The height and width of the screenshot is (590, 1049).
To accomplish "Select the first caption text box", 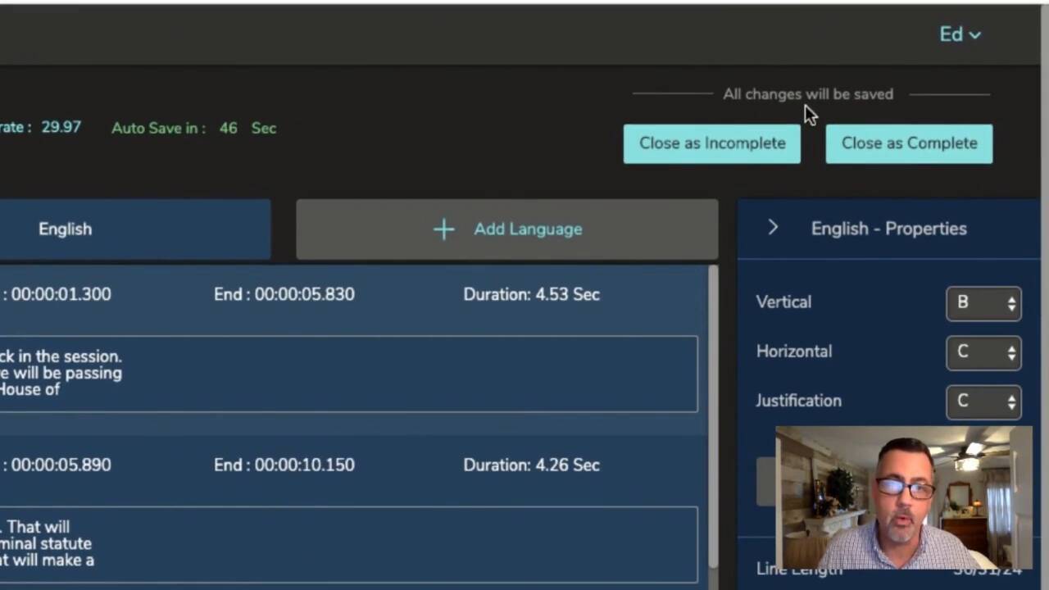I will tap(348, 374).
